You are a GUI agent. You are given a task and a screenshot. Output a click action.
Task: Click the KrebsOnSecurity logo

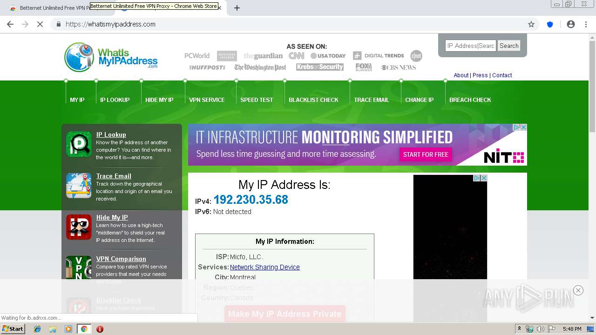point(320,67)
